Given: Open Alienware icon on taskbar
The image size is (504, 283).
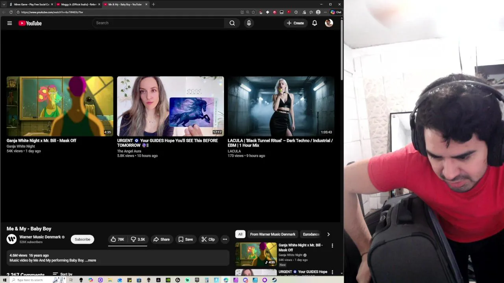Looking at the screenshot, I should (81, 280).
